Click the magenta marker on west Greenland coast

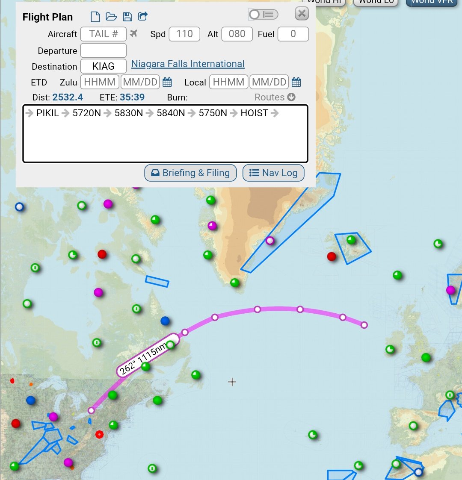[x=212, y=226]
